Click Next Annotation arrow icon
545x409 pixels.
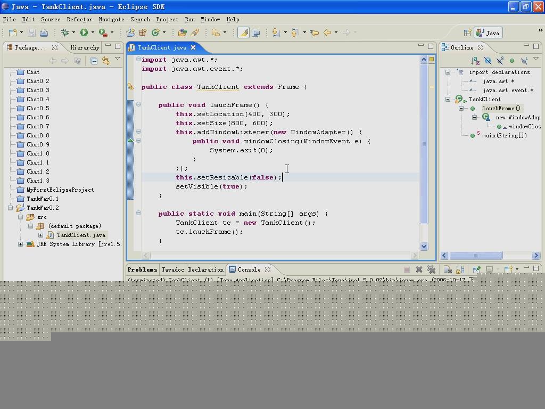pyautogui.click(x=276, y=32)
